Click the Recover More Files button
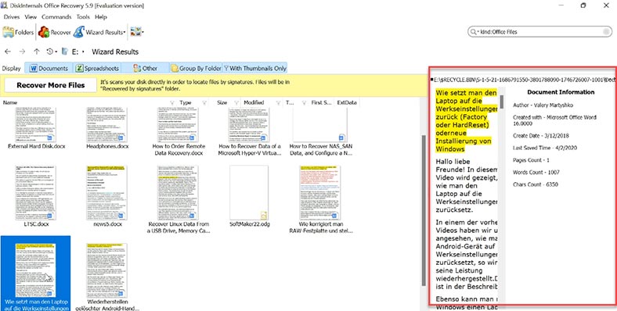Viewport: 617px width, 311px height. [50, 85]
